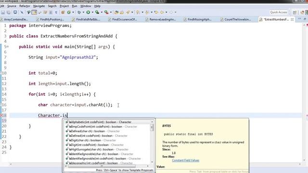Viewport: 308px width, 173px height.
Task: Click the error marker on line 18
Action: (1, 115)
